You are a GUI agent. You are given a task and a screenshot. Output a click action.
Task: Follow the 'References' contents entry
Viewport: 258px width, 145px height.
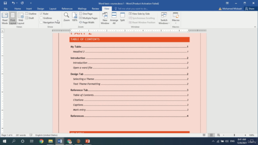coord(129,116)
